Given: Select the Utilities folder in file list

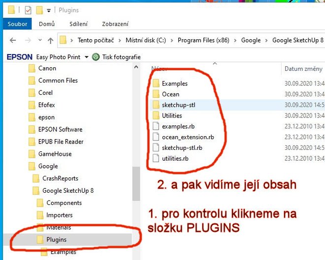Looking at the screenshot, I should (x=172, y=116).
